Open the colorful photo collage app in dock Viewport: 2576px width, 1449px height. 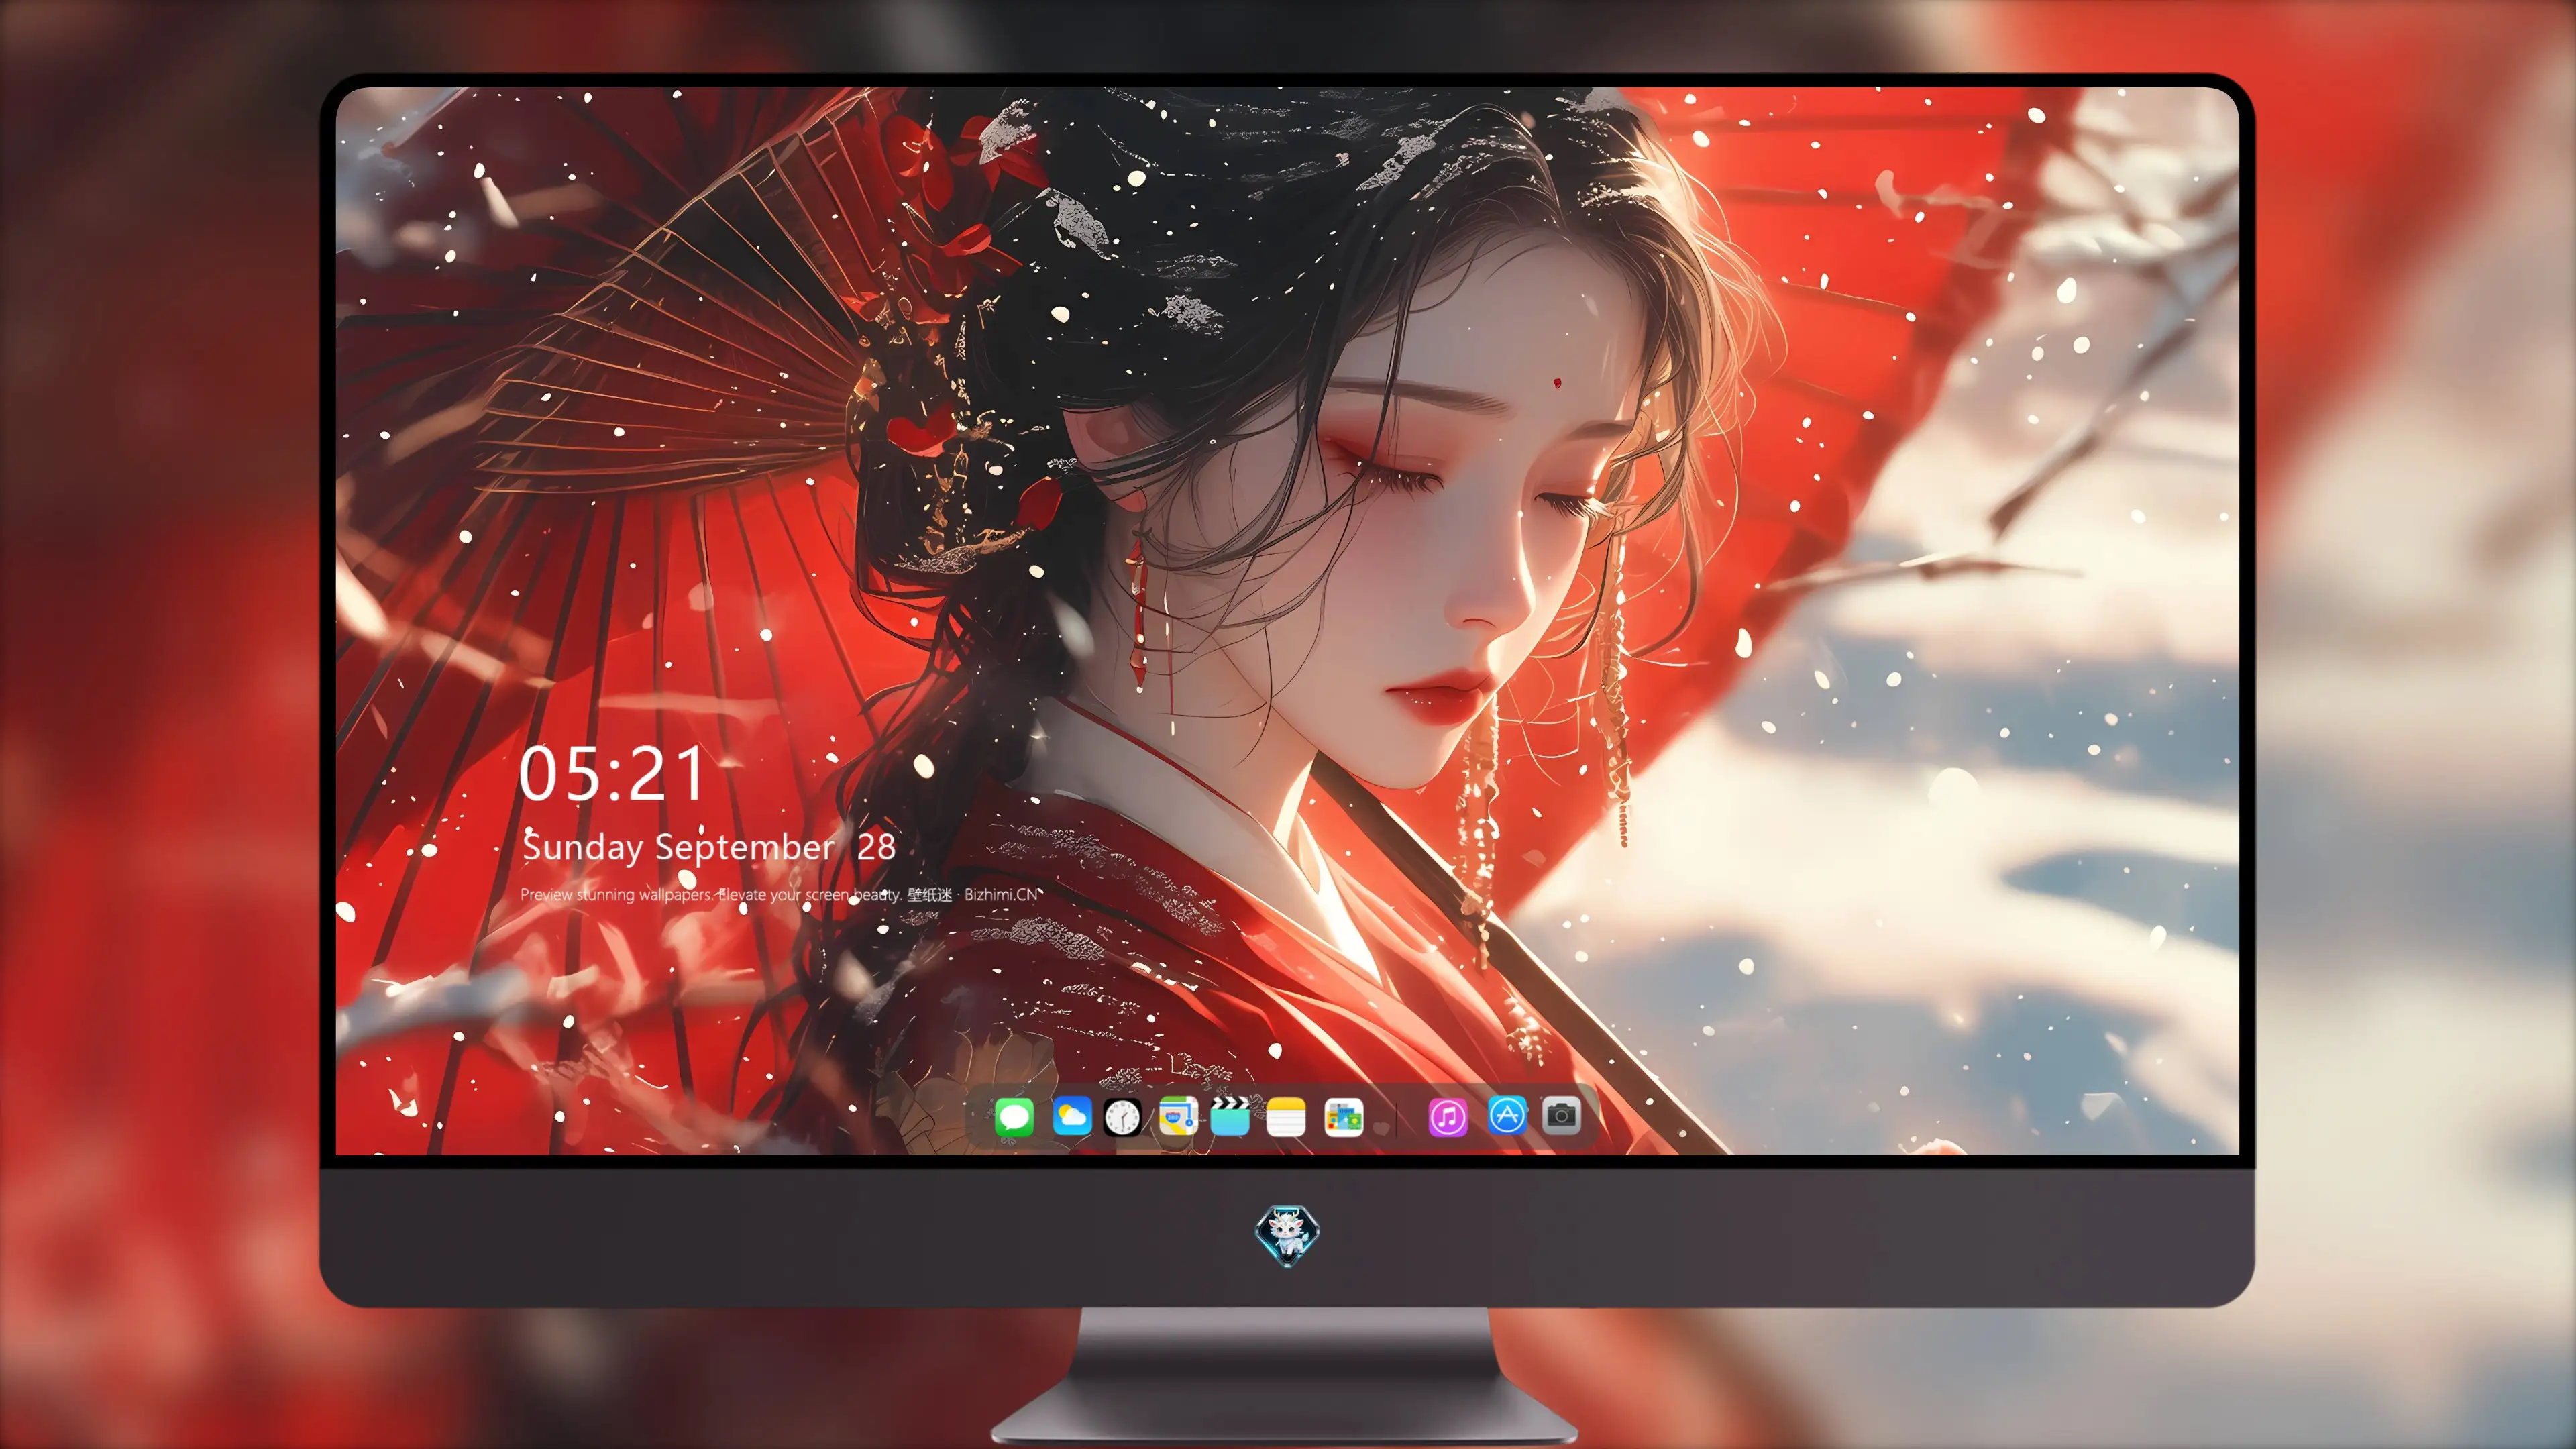point(1343,1117)
